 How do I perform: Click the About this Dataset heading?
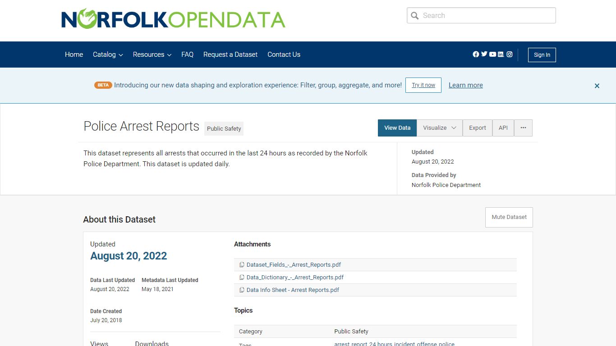(x=120, y=220)
